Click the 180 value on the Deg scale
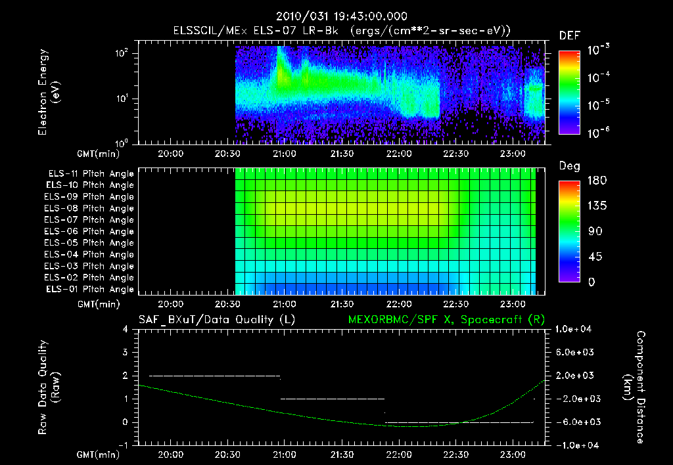 597,181
